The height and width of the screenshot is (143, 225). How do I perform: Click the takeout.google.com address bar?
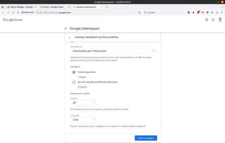(86, 13)
